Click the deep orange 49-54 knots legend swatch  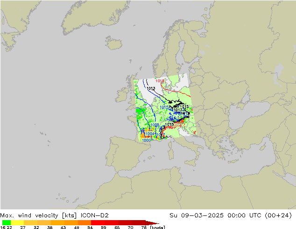[85, 222]
